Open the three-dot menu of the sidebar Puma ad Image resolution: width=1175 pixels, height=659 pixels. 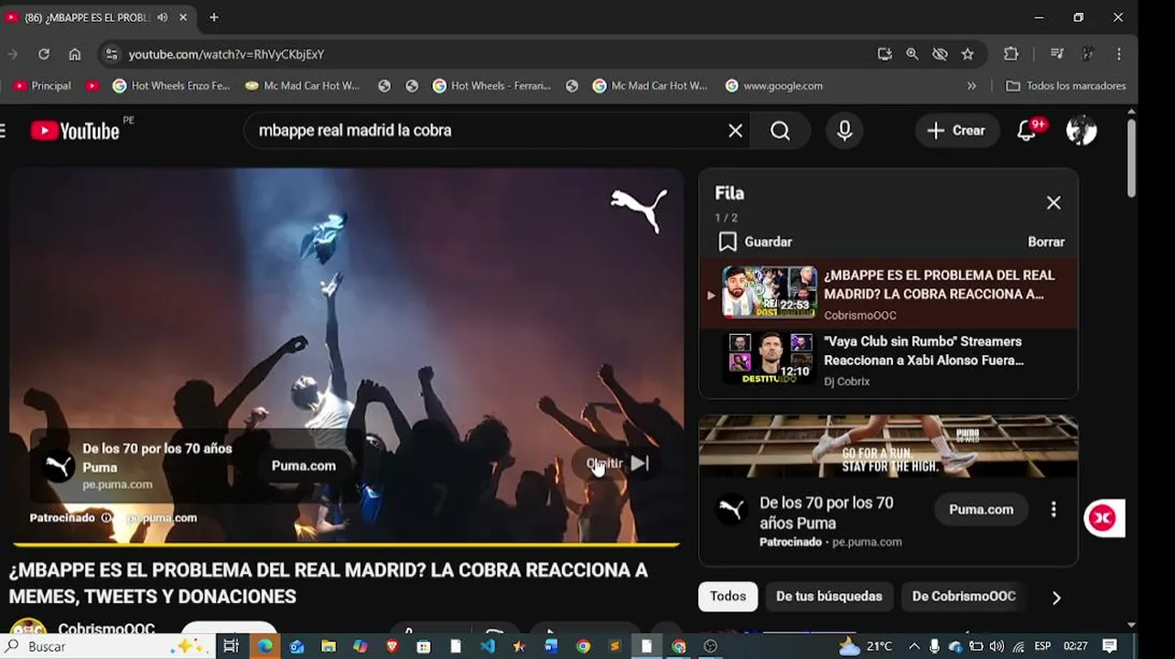pos(1053,510)
